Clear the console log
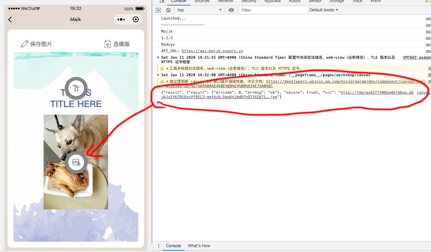Viewport: 431px width, 252px height. click(168, 10)
